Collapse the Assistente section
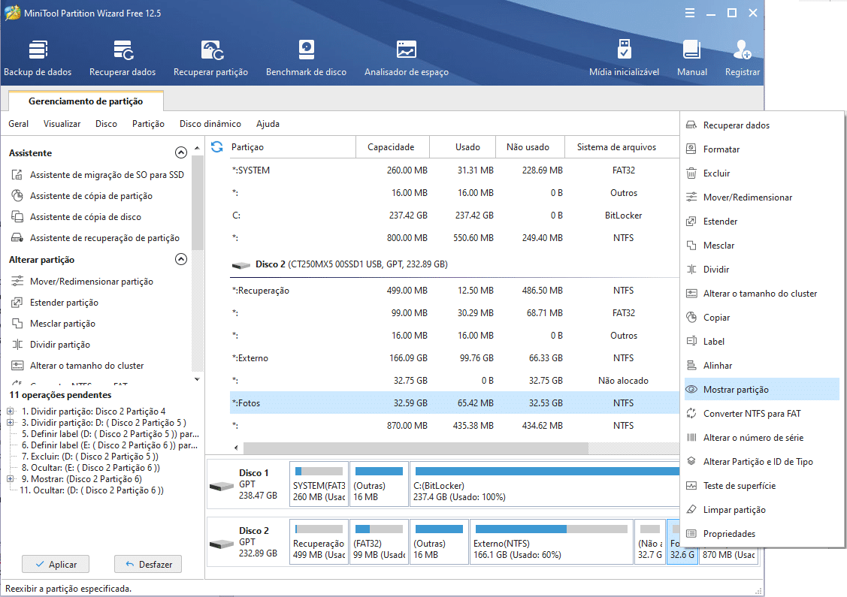 click(x=181, y=152)
